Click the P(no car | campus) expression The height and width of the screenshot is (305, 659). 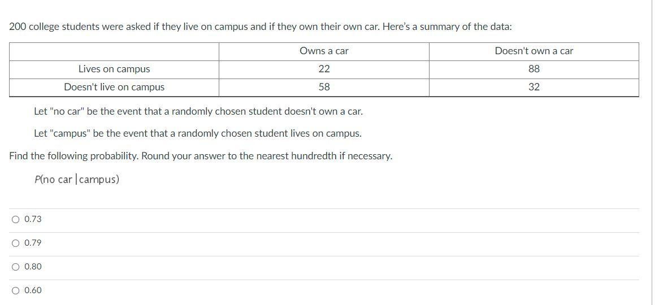(x=77, y=180)
